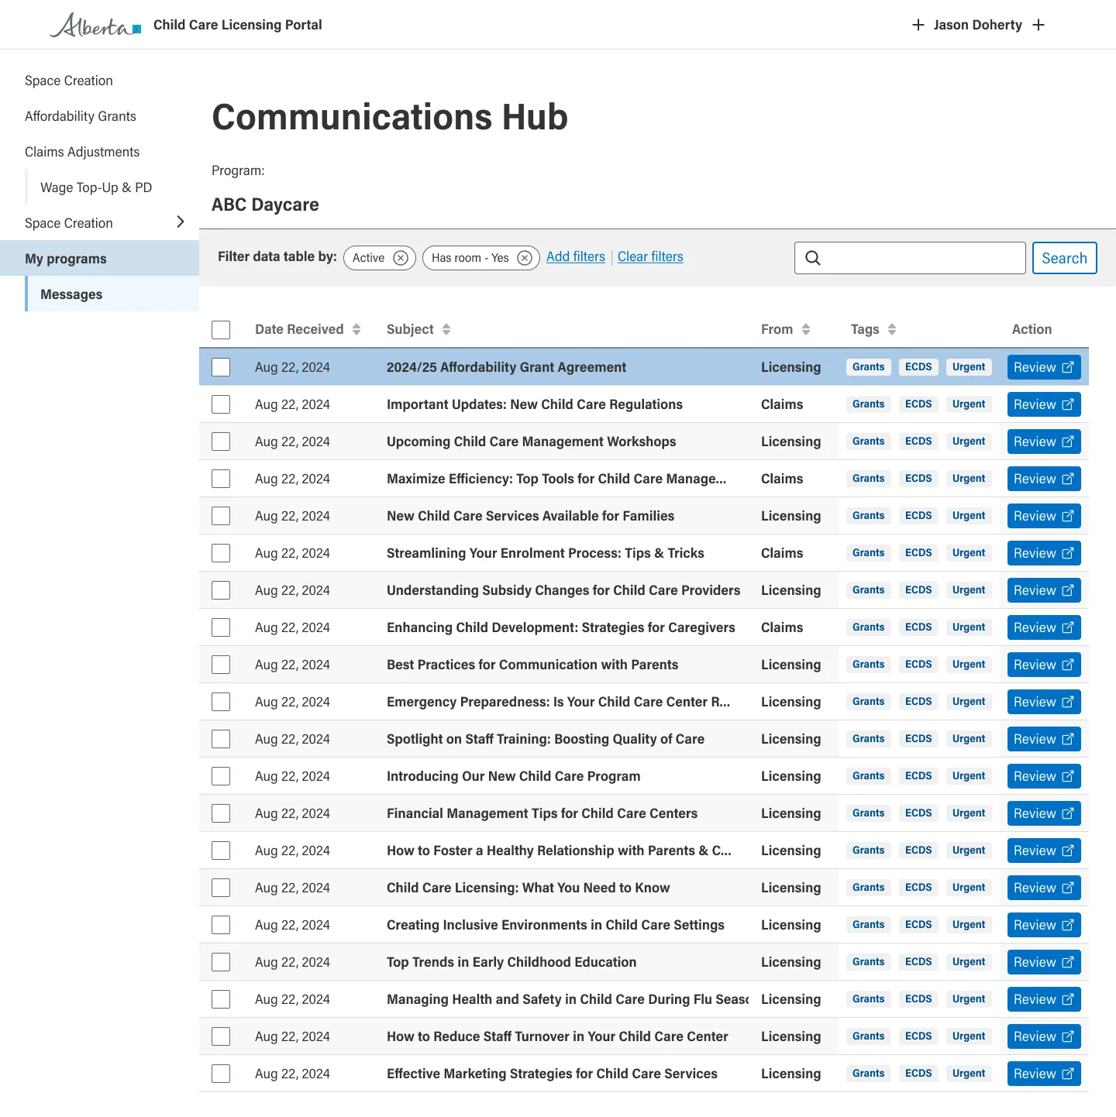This screenshot has height=1117, width=1116.
Task: Review Streamlining Your Enrolment Process message
Action: pos(1044,553)
